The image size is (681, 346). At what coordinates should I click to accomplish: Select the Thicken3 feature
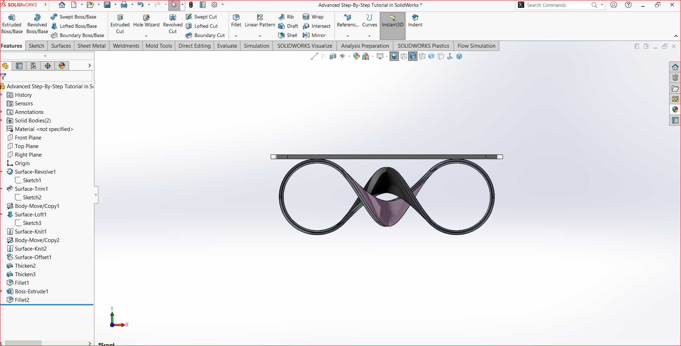[x=25, y=274]
